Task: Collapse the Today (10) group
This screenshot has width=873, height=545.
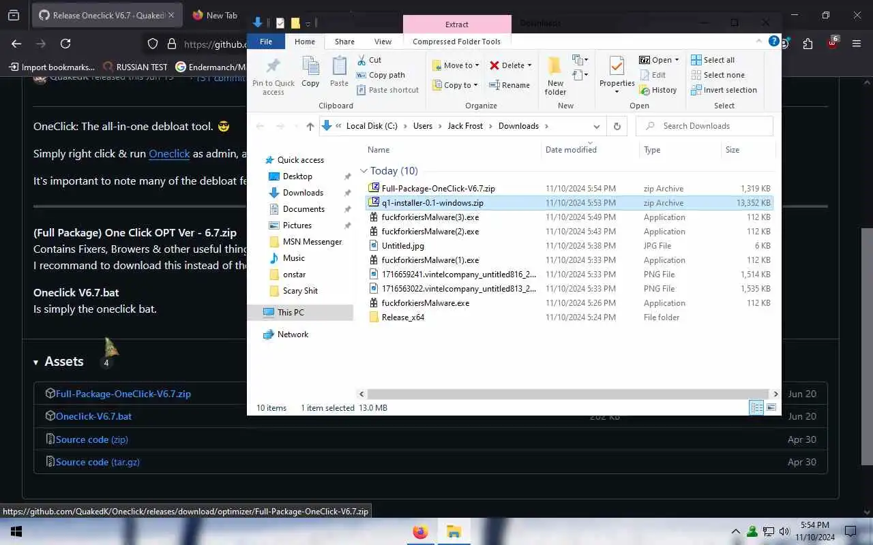Action: point(364,171)
